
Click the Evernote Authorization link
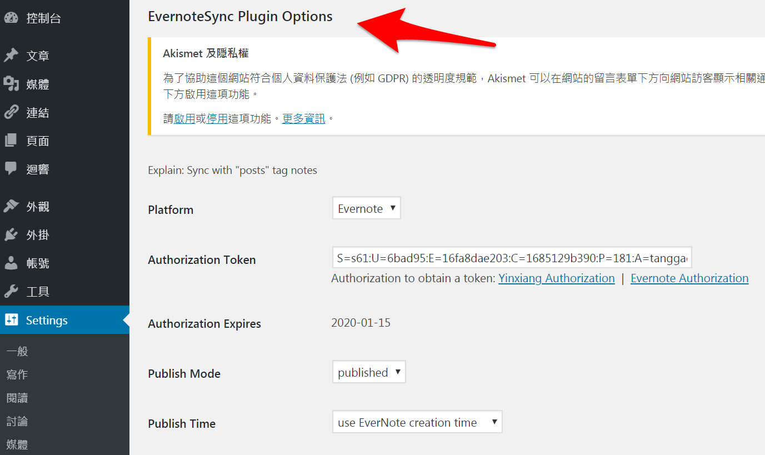coord(689,278)
